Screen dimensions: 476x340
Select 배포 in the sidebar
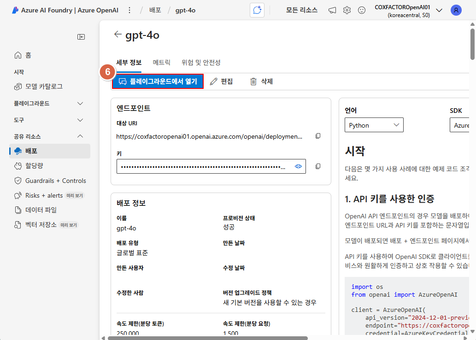pyautogui.click(x=50, y=151)
